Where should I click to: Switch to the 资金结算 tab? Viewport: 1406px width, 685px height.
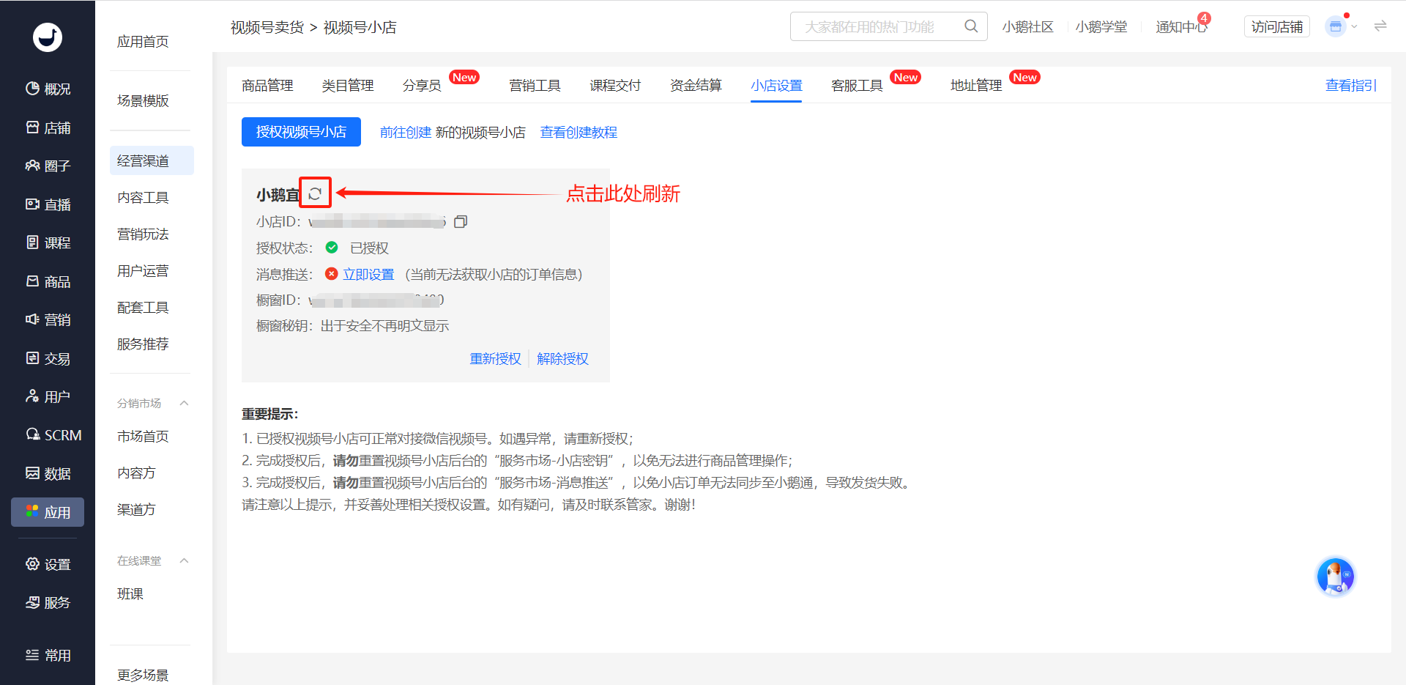(x=696, y=86)
